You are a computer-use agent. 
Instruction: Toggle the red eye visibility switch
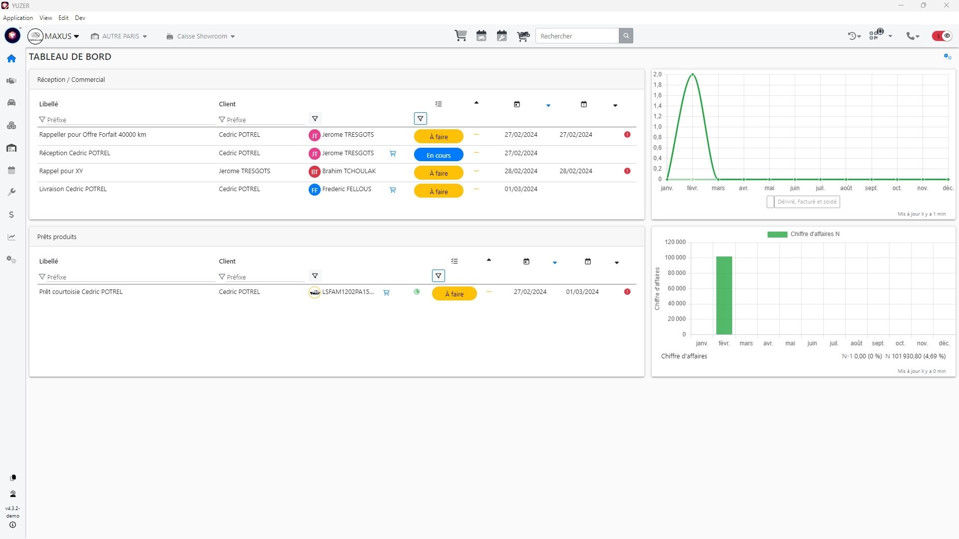pyautogui.click(x=942, y=36)
